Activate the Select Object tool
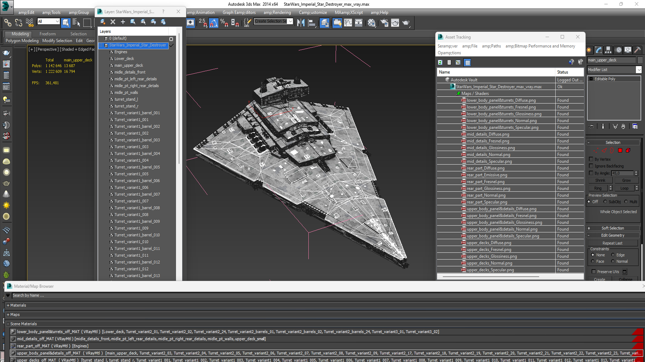 (x=66, y=22)
